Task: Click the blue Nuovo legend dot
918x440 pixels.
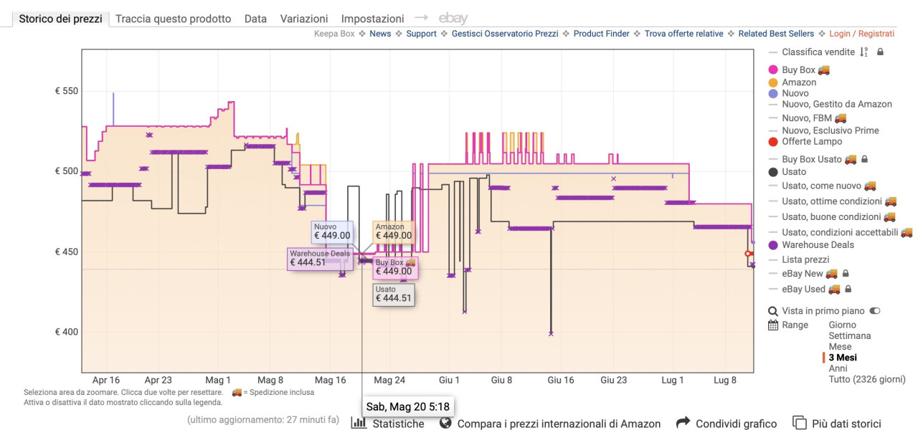Action: 773,93
